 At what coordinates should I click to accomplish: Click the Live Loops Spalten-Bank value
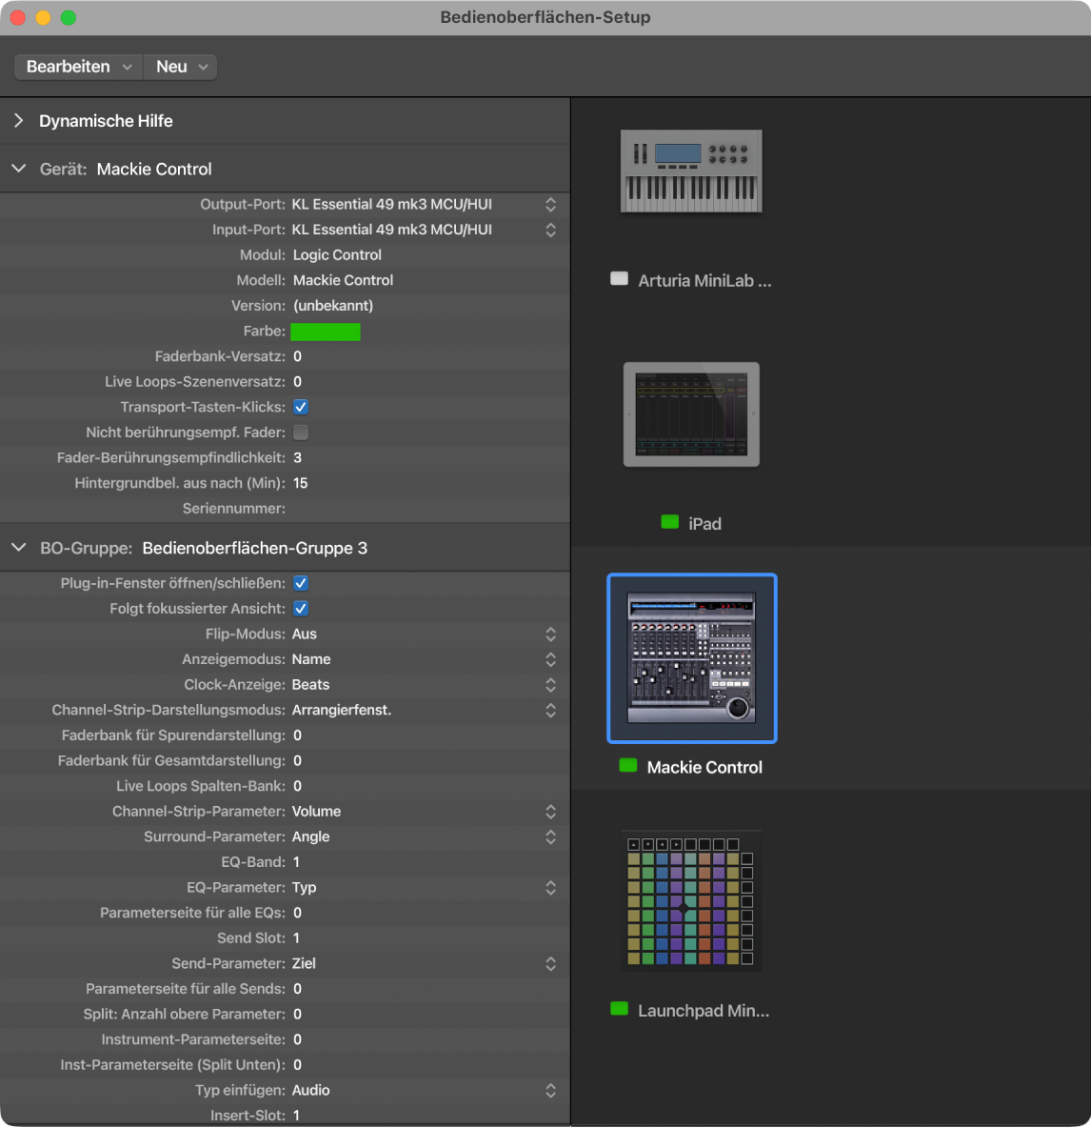[298, 786]
